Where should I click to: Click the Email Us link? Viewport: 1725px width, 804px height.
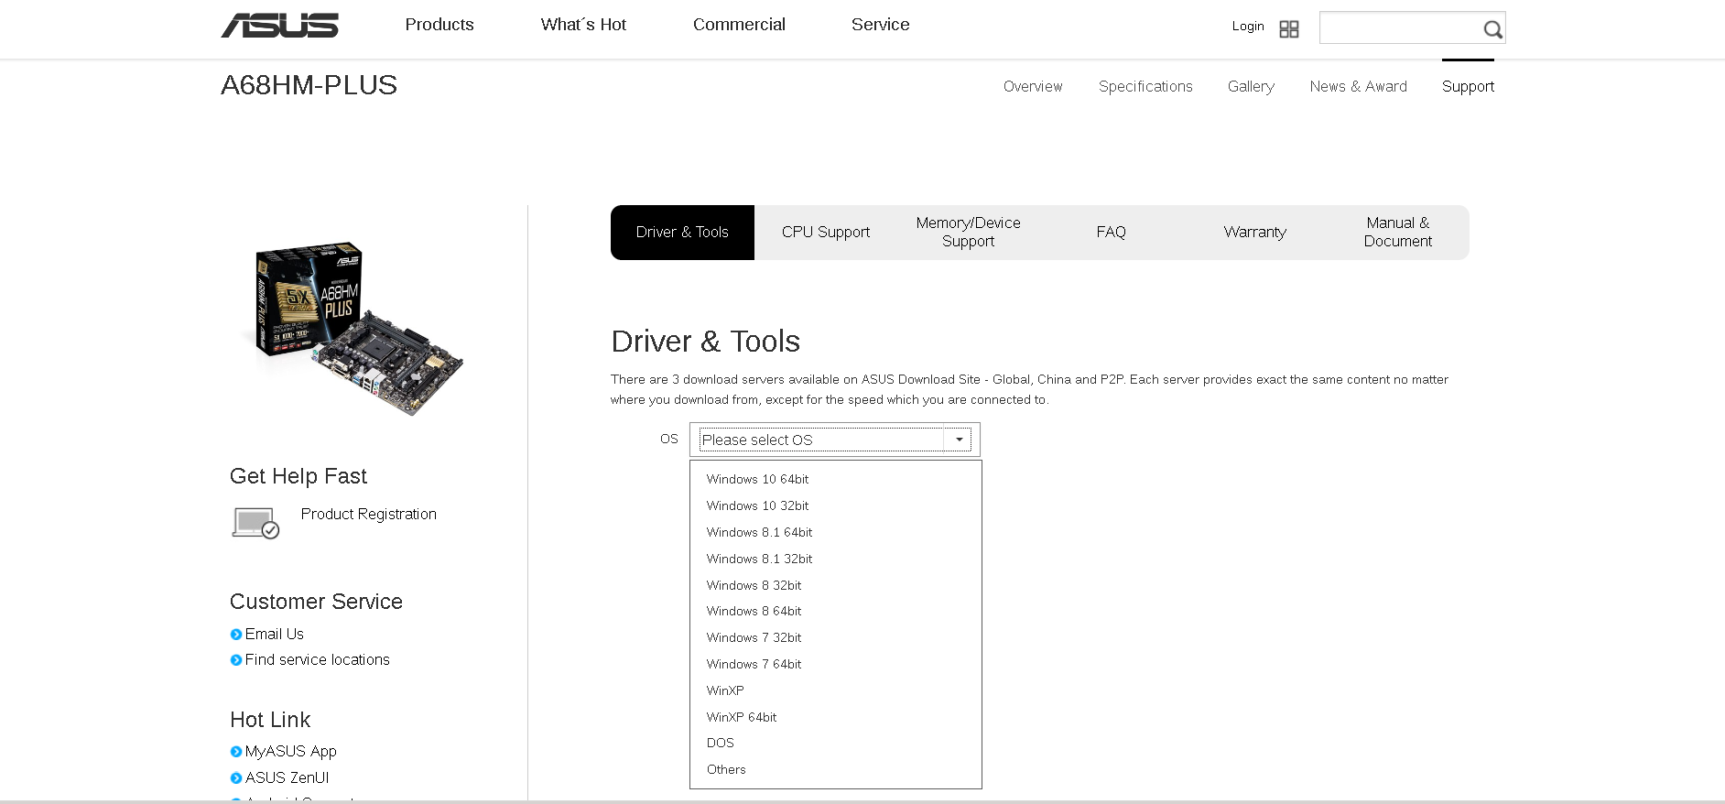point(274,635)
